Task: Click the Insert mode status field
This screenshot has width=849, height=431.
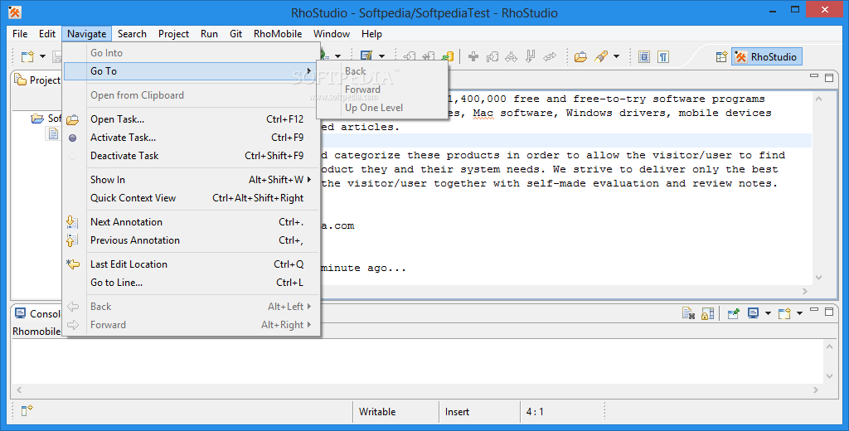Action: [479, 411]
